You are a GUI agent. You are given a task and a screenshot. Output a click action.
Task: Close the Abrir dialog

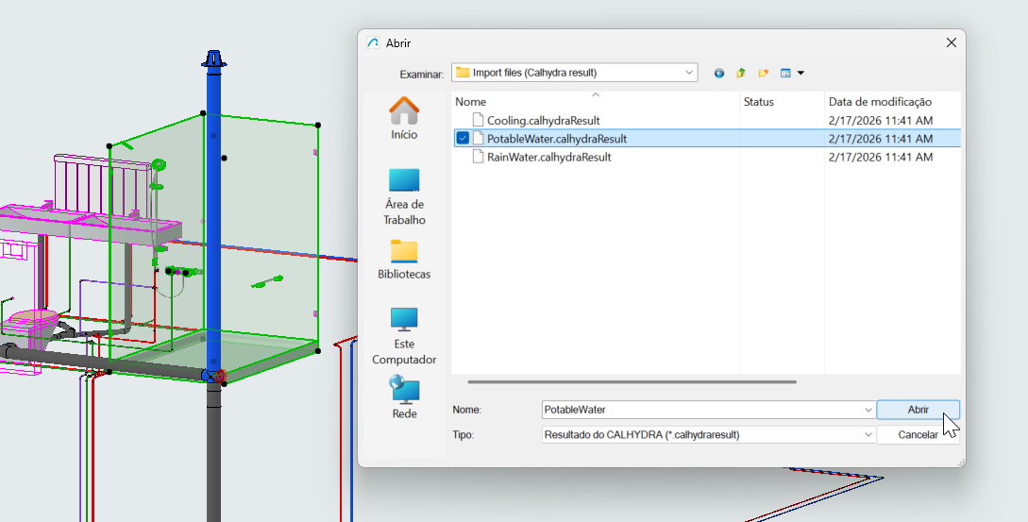click(x=952, y=42)
